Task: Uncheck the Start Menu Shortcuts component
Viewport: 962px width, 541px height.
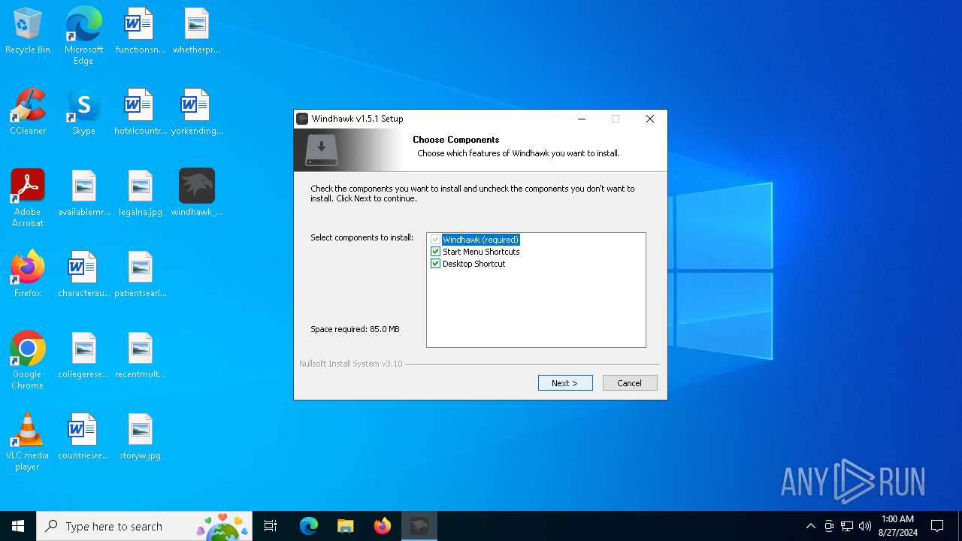Action: pyautogui.click(x=435, y=252)
